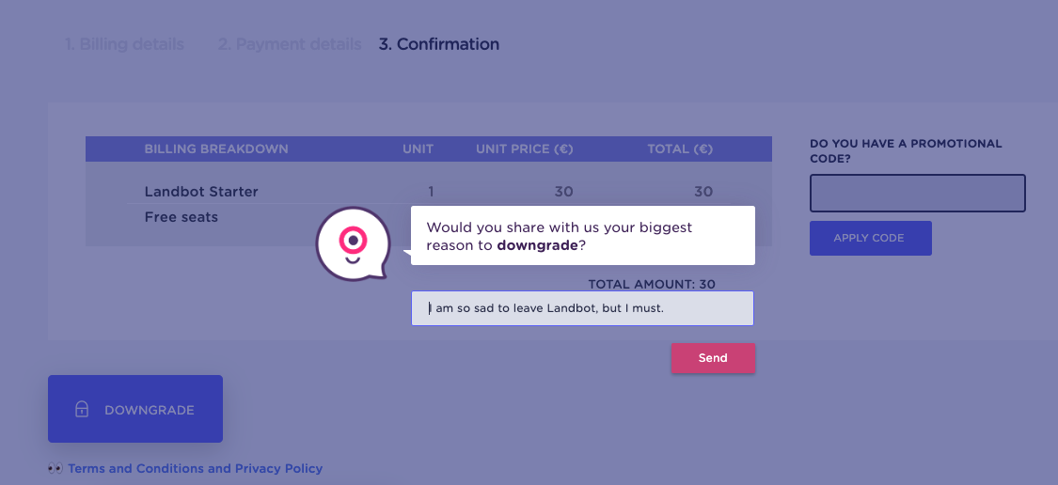This screenshot has width=1058, height=485.
Task: Click the DOWNGRADE button
Action: click(134, 409)
